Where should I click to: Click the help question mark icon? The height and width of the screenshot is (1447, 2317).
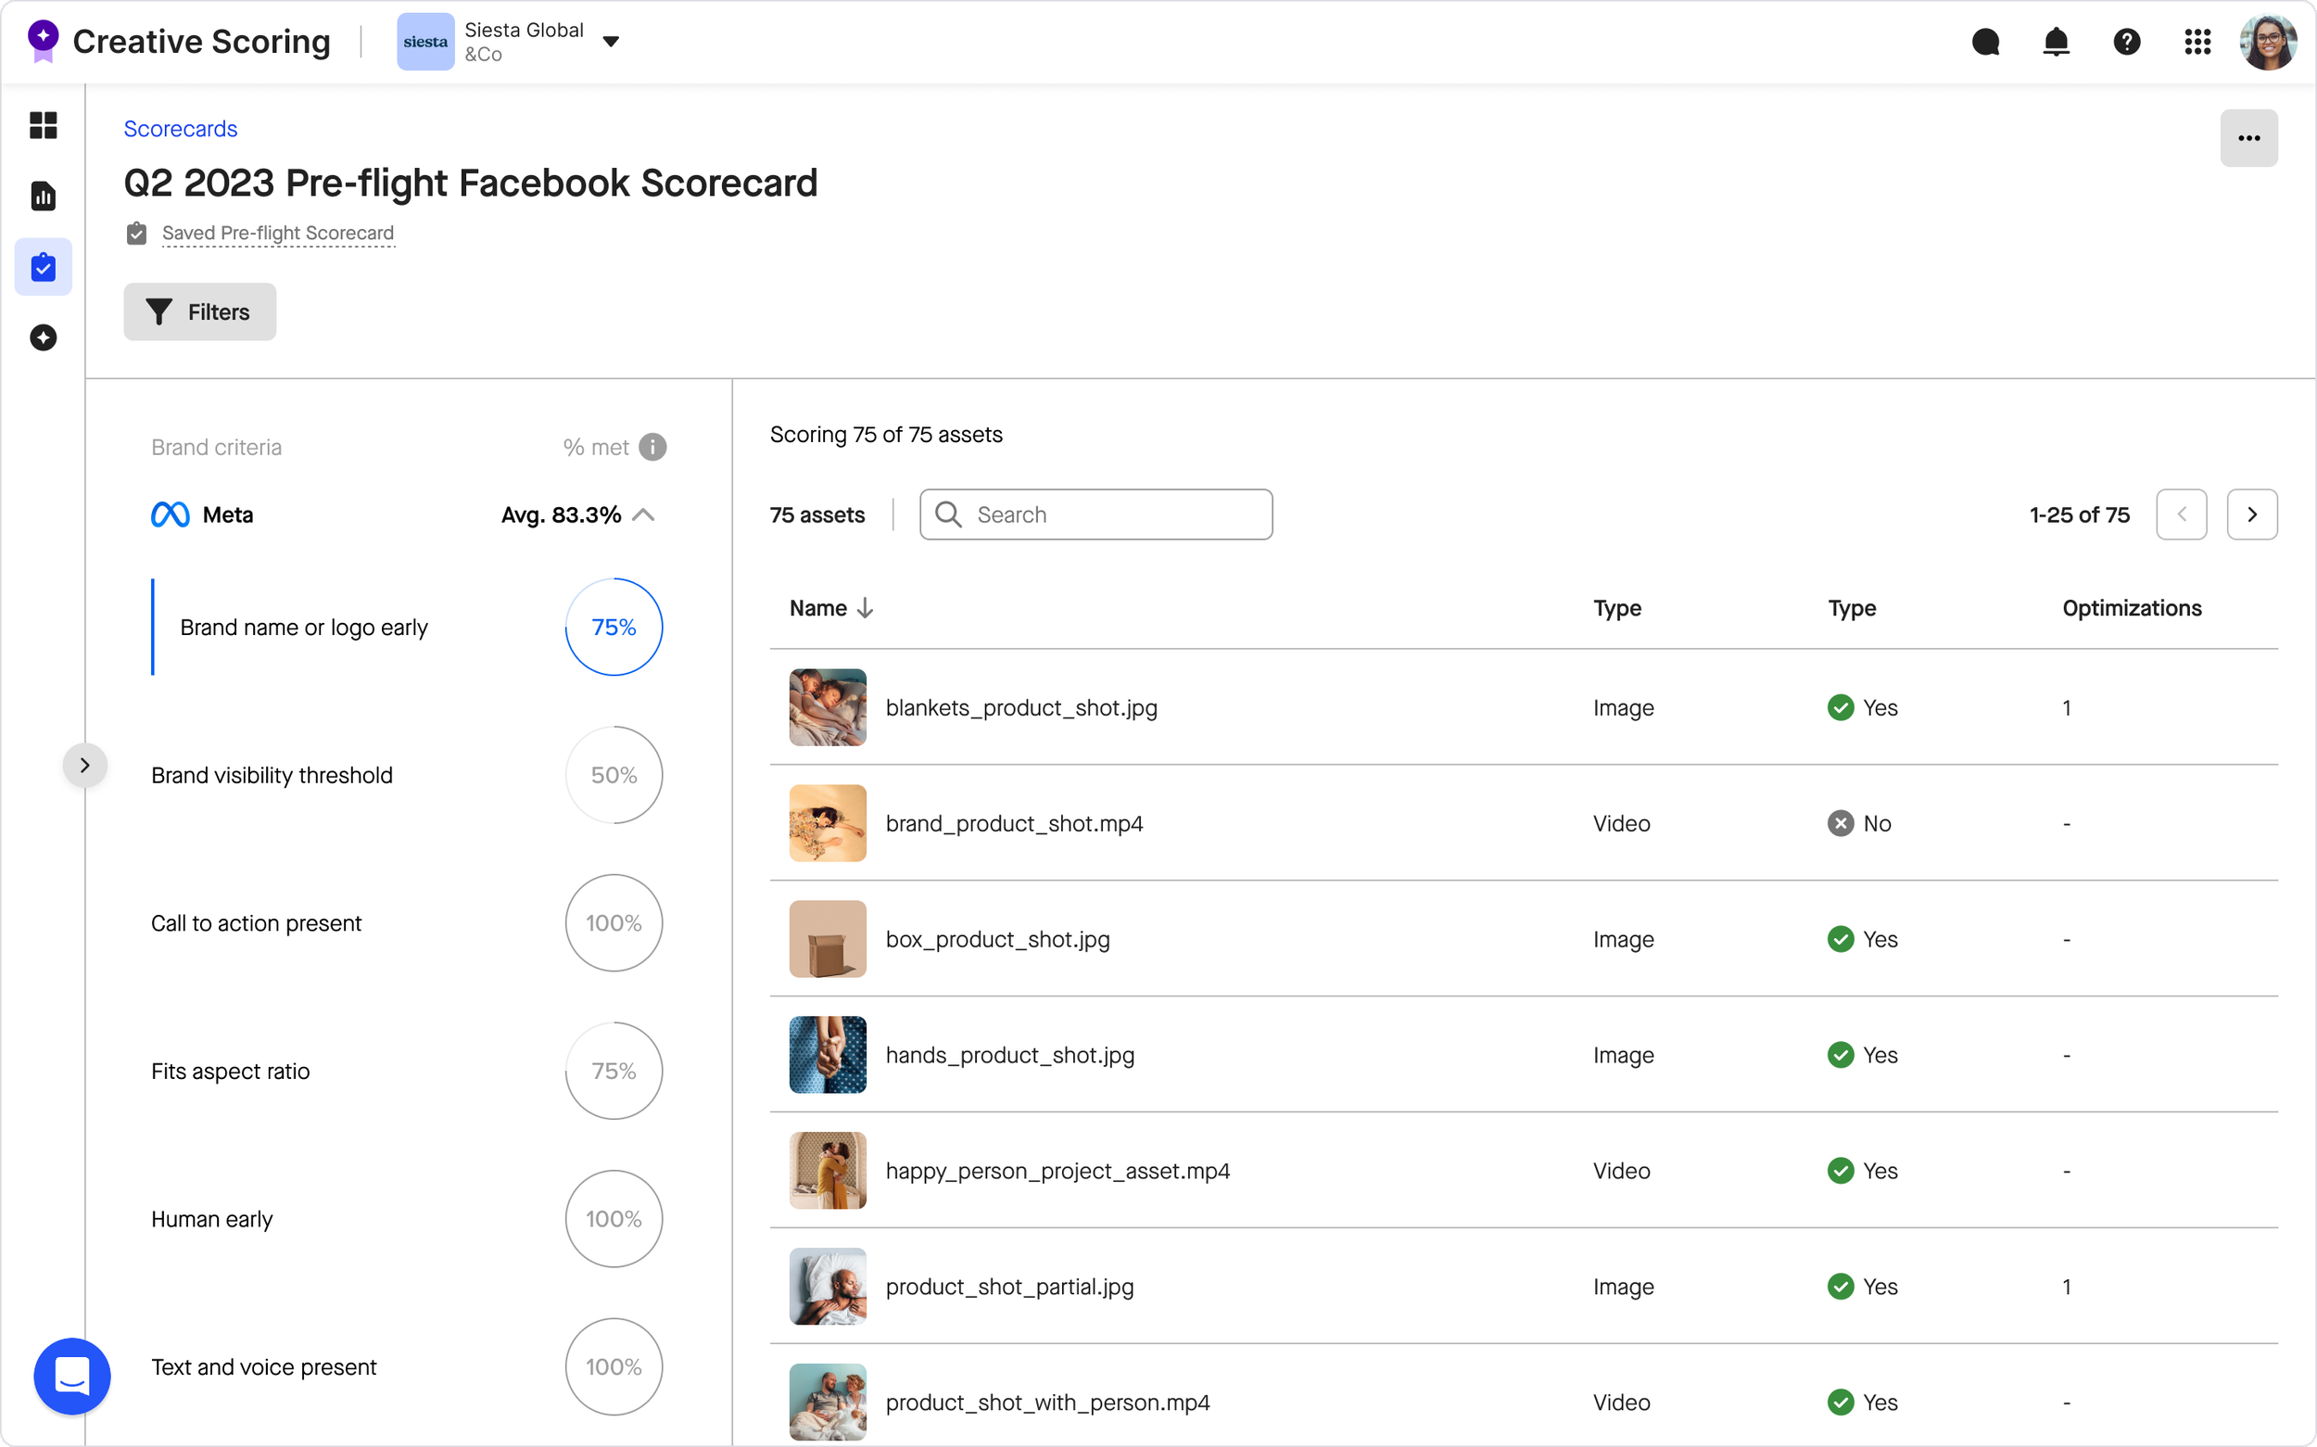[2127, 42]
